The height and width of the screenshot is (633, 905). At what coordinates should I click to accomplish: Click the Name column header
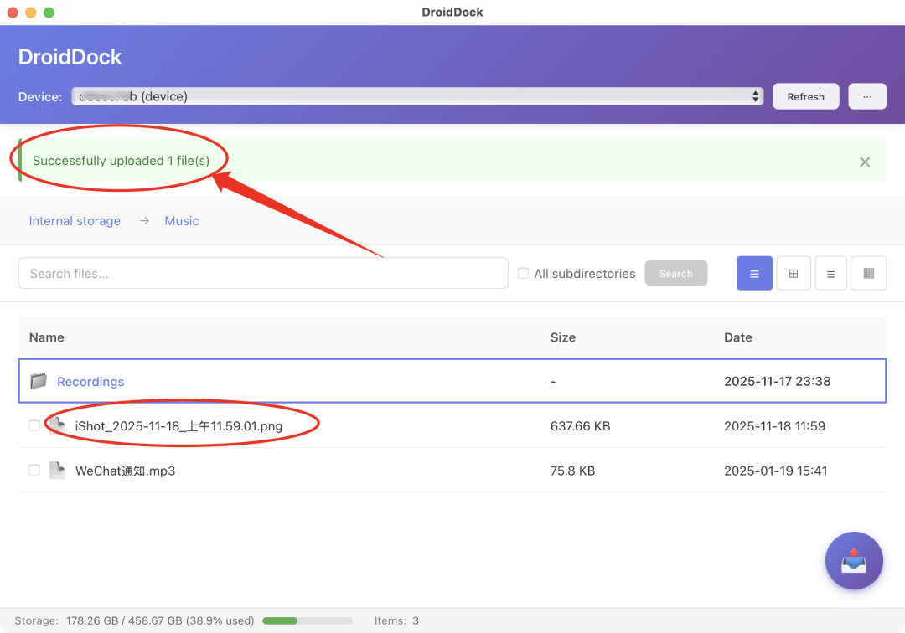click(x=47, y=337)
